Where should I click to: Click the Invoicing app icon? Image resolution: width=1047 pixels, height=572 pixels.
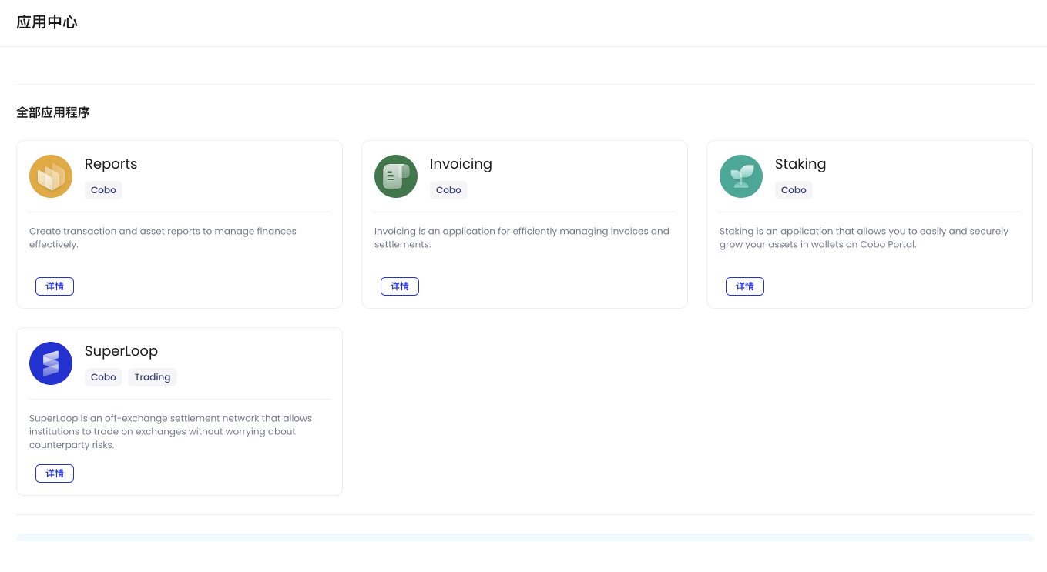pos(396,176)
